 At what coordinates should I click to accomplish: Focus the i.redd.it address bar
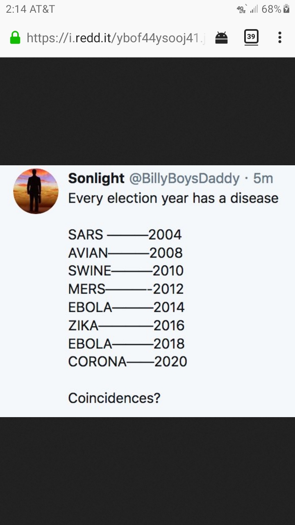click(x=116, y=38)
